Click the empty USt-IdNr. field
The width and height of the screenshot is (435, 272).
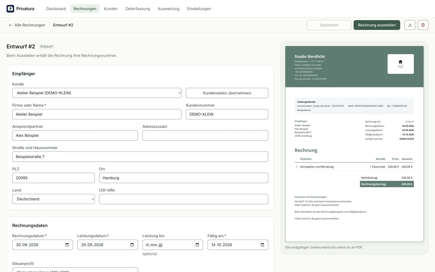(x=184, y=199)
